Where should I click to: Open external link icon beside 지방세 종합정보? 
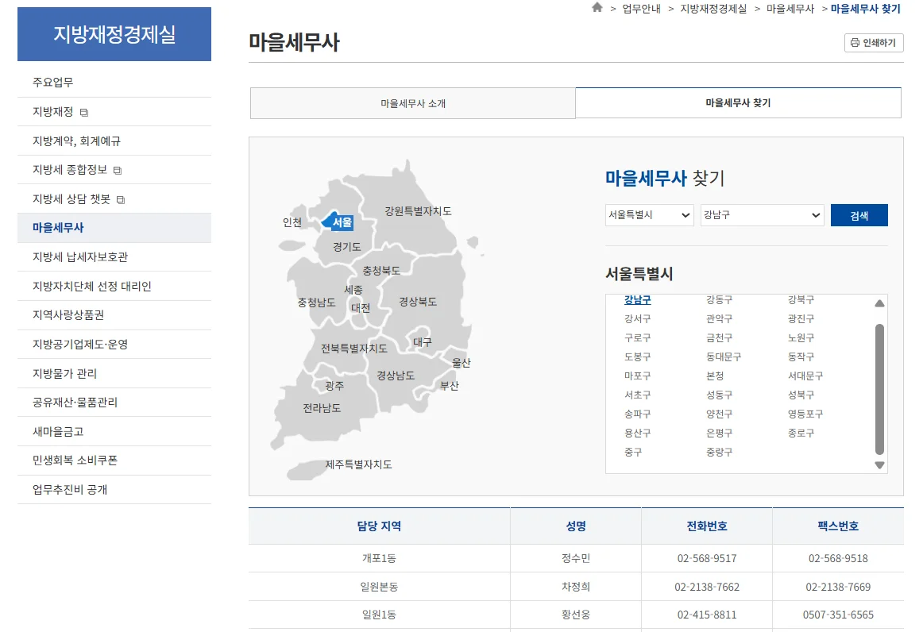(x=118, y=171)
